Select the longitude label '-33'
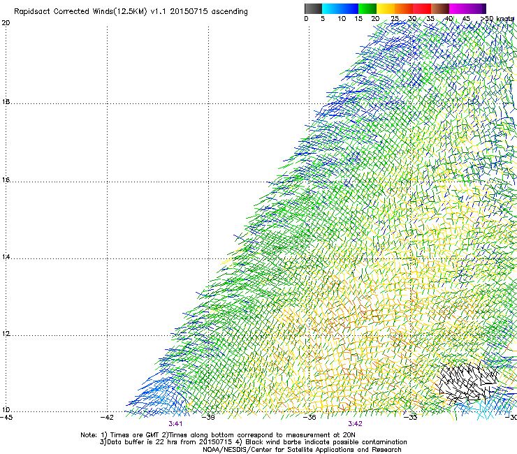Viewport: 517px width, 454px height. click(x=411, y=418)
